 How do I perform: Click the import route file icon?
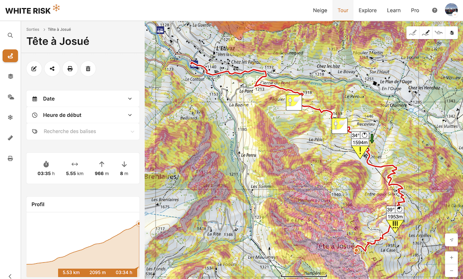451,32
